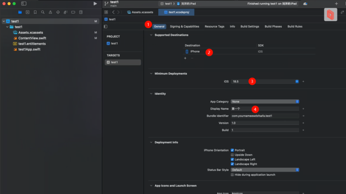346x194 pixels.
Task: Click the cloud status icon
Action: 305,4
